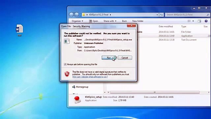
Task: Click the Change your view icon
Action: tap(189, 21)
